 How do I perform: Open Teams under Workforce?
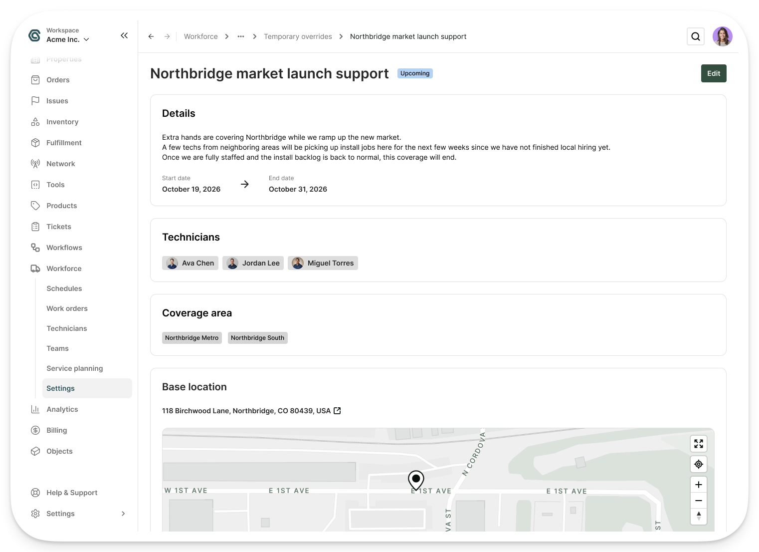click(x=58, y=348)
